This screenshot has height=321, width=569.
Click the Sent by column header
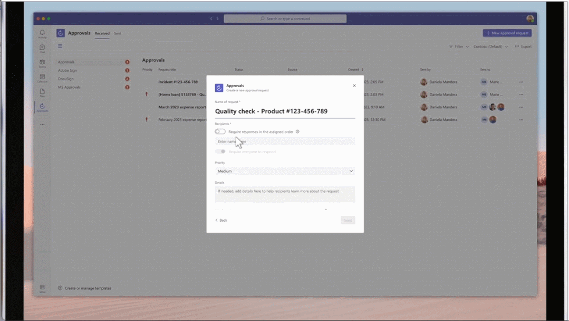425,69
